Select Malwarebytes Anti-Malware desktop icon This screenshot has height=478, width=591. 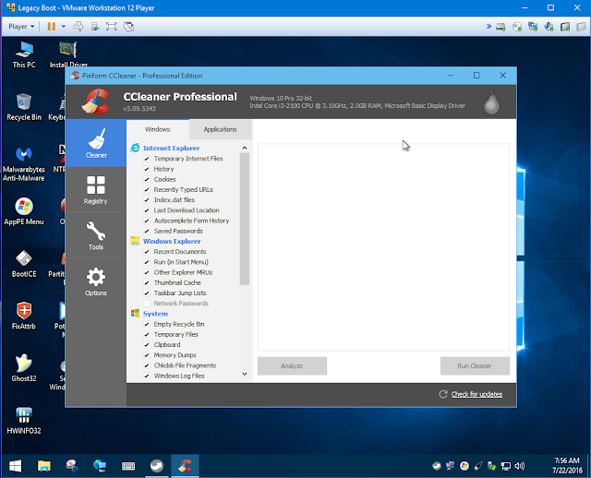tap(24, 164)
